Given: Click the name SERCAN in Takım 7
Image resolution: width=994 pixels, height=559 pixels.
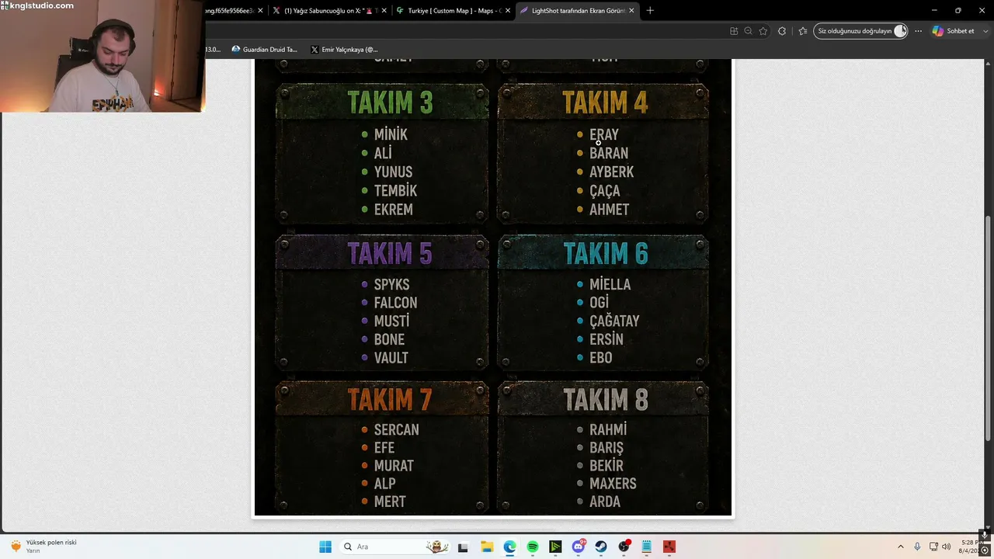Looking at the screenshot, I should pyautogui.click(x=396, y=429).
